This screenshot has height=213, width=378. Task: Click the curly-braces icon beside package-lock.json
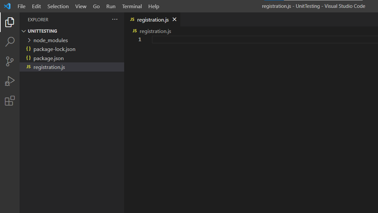point(28,49)
